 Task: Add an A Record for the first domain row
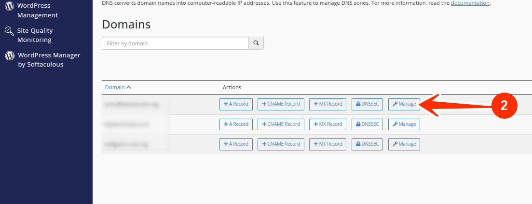[x=236, y=104]
